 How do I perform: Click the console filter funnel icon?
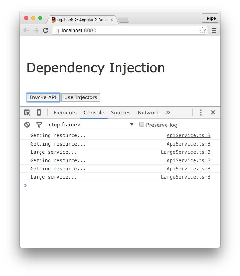39,125
